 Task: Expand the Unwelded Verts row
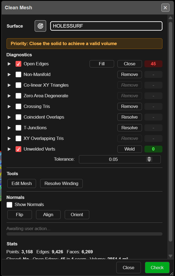coord(9,149)
